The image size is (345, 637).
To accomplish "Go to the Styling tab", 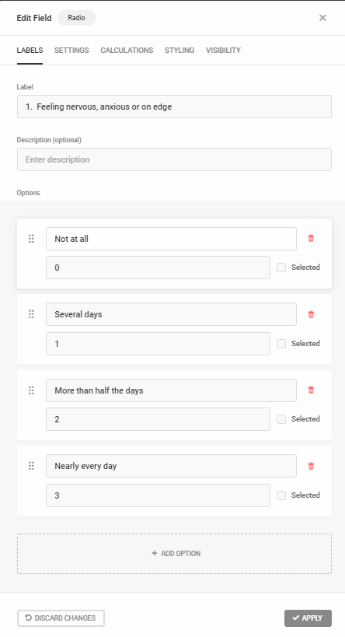I will click(179, 51).
